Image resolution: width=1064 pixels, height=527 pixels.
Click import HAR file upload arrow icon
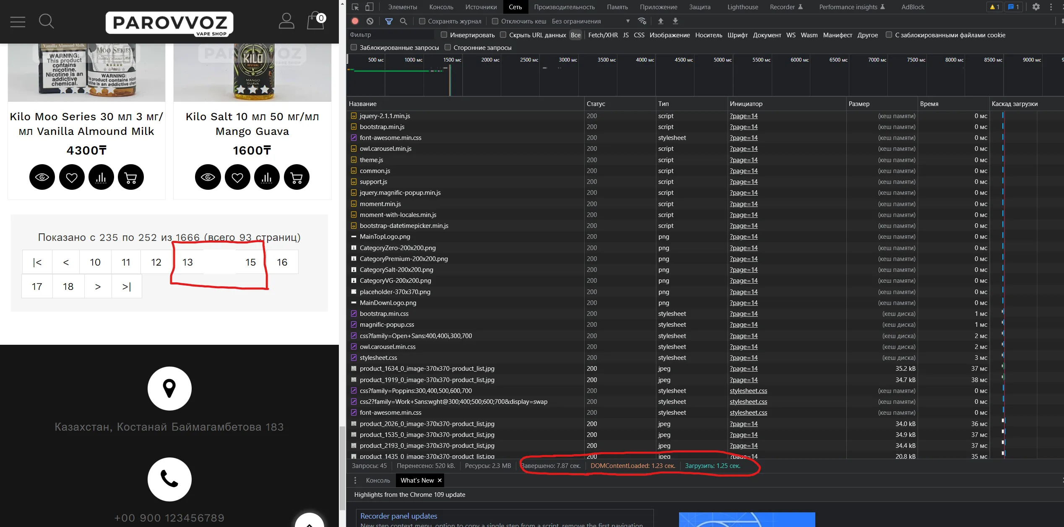661,21
